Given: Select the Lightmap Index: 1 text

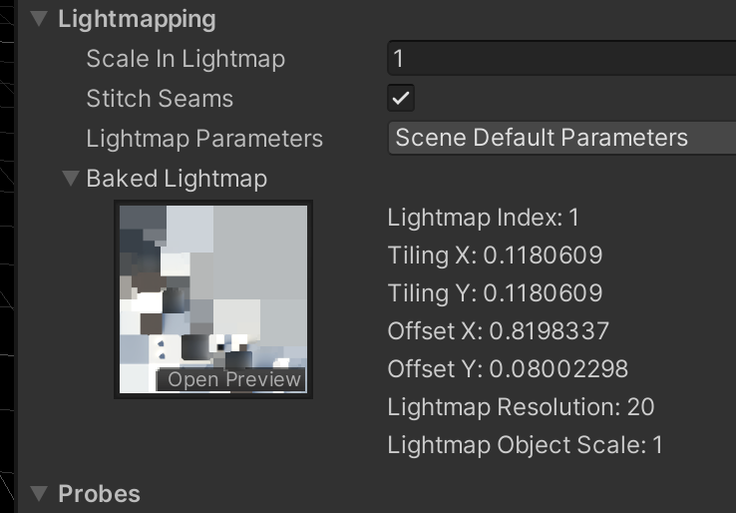Looking at the screenshot, I should (483, 218).
